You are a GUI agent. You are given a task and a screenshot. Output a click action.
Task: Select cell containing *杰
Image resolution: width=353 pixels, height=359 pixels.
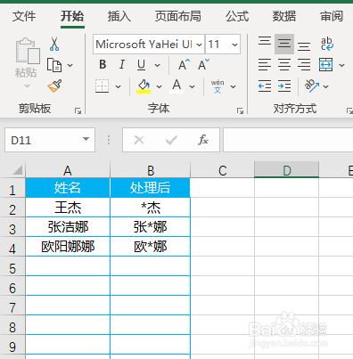(151, 208)
